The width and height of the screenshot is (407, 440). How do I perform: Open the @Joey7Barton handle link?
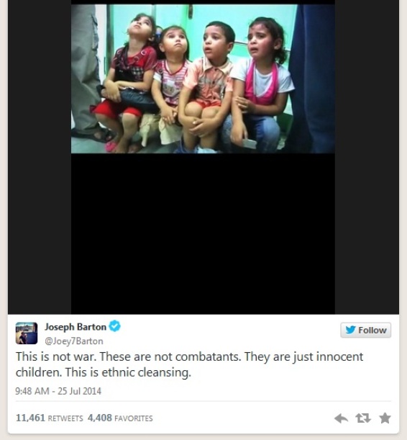pyautogui.click(x=74, y=341)
